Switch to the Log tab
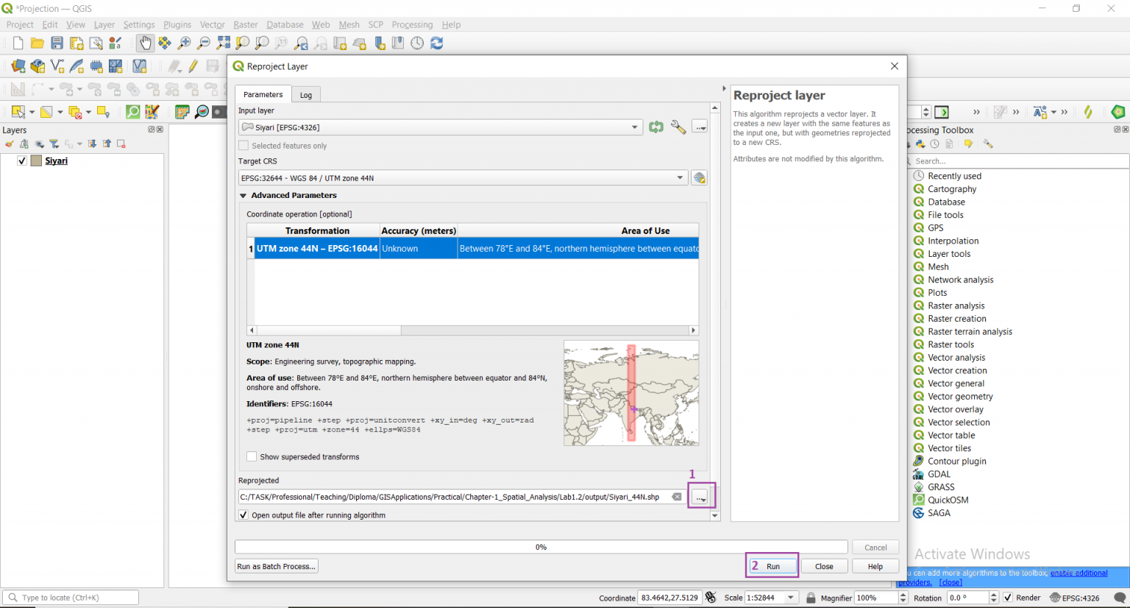This screenshot has height=608, width=1130. [305, 94]
